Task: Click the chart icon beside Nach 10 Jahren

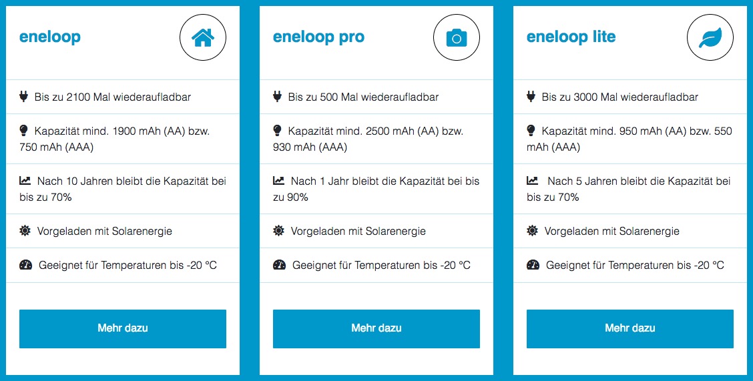Action: pyautogui.click(x=25, y=181)
